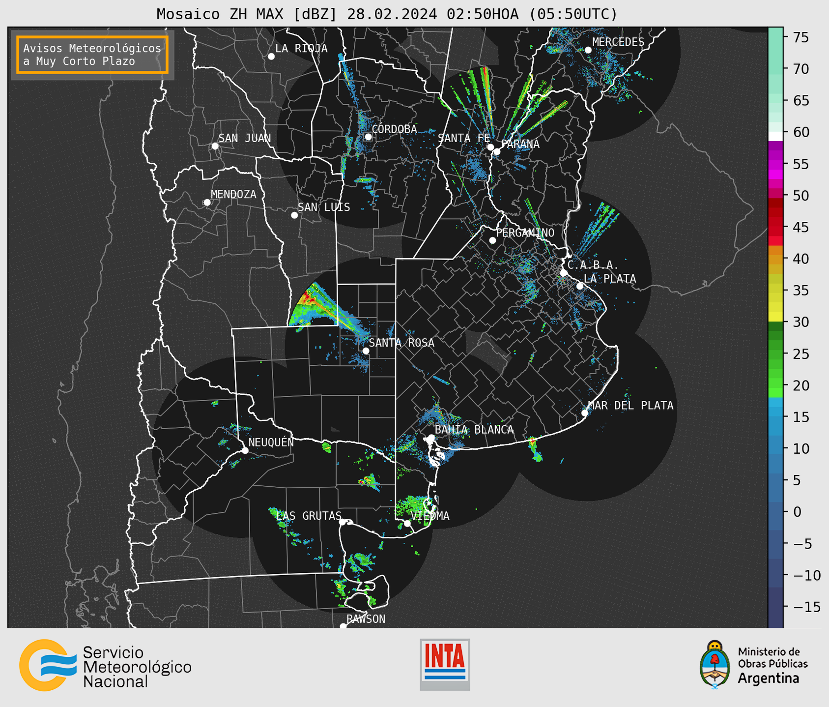This screenshot has height=707, width=829.
Task: Click the blue 10 dBZ color band
Action: (x=775, y=448)
